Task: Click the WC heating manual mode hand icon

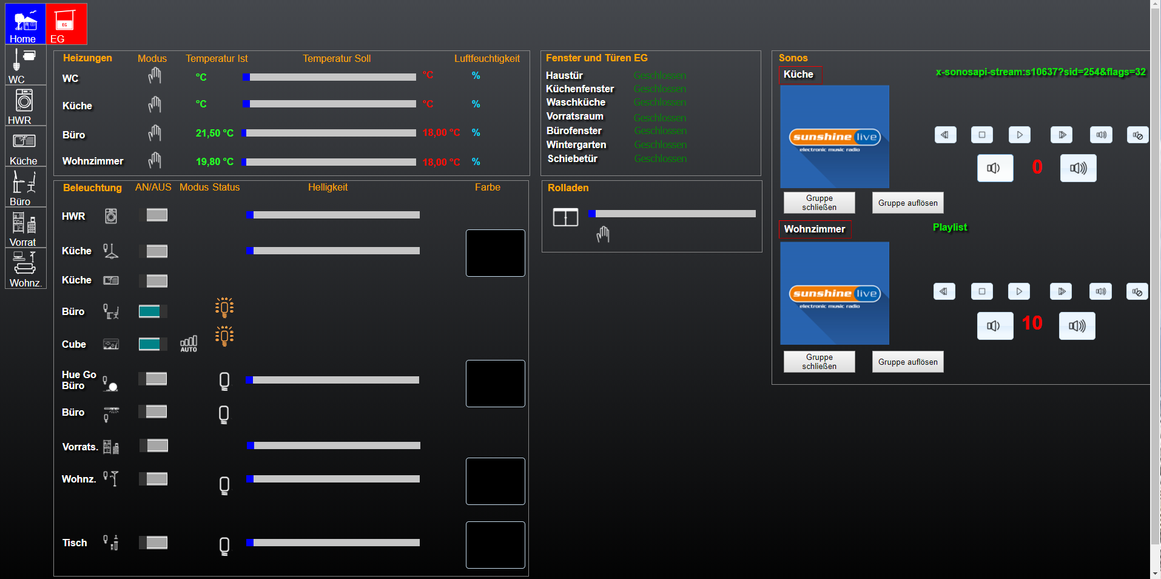Action: click(155, 76)
